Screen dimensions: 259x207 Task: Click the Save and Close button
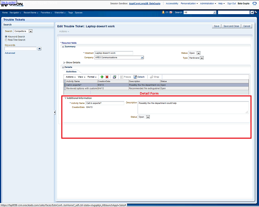tap(231, 26)
